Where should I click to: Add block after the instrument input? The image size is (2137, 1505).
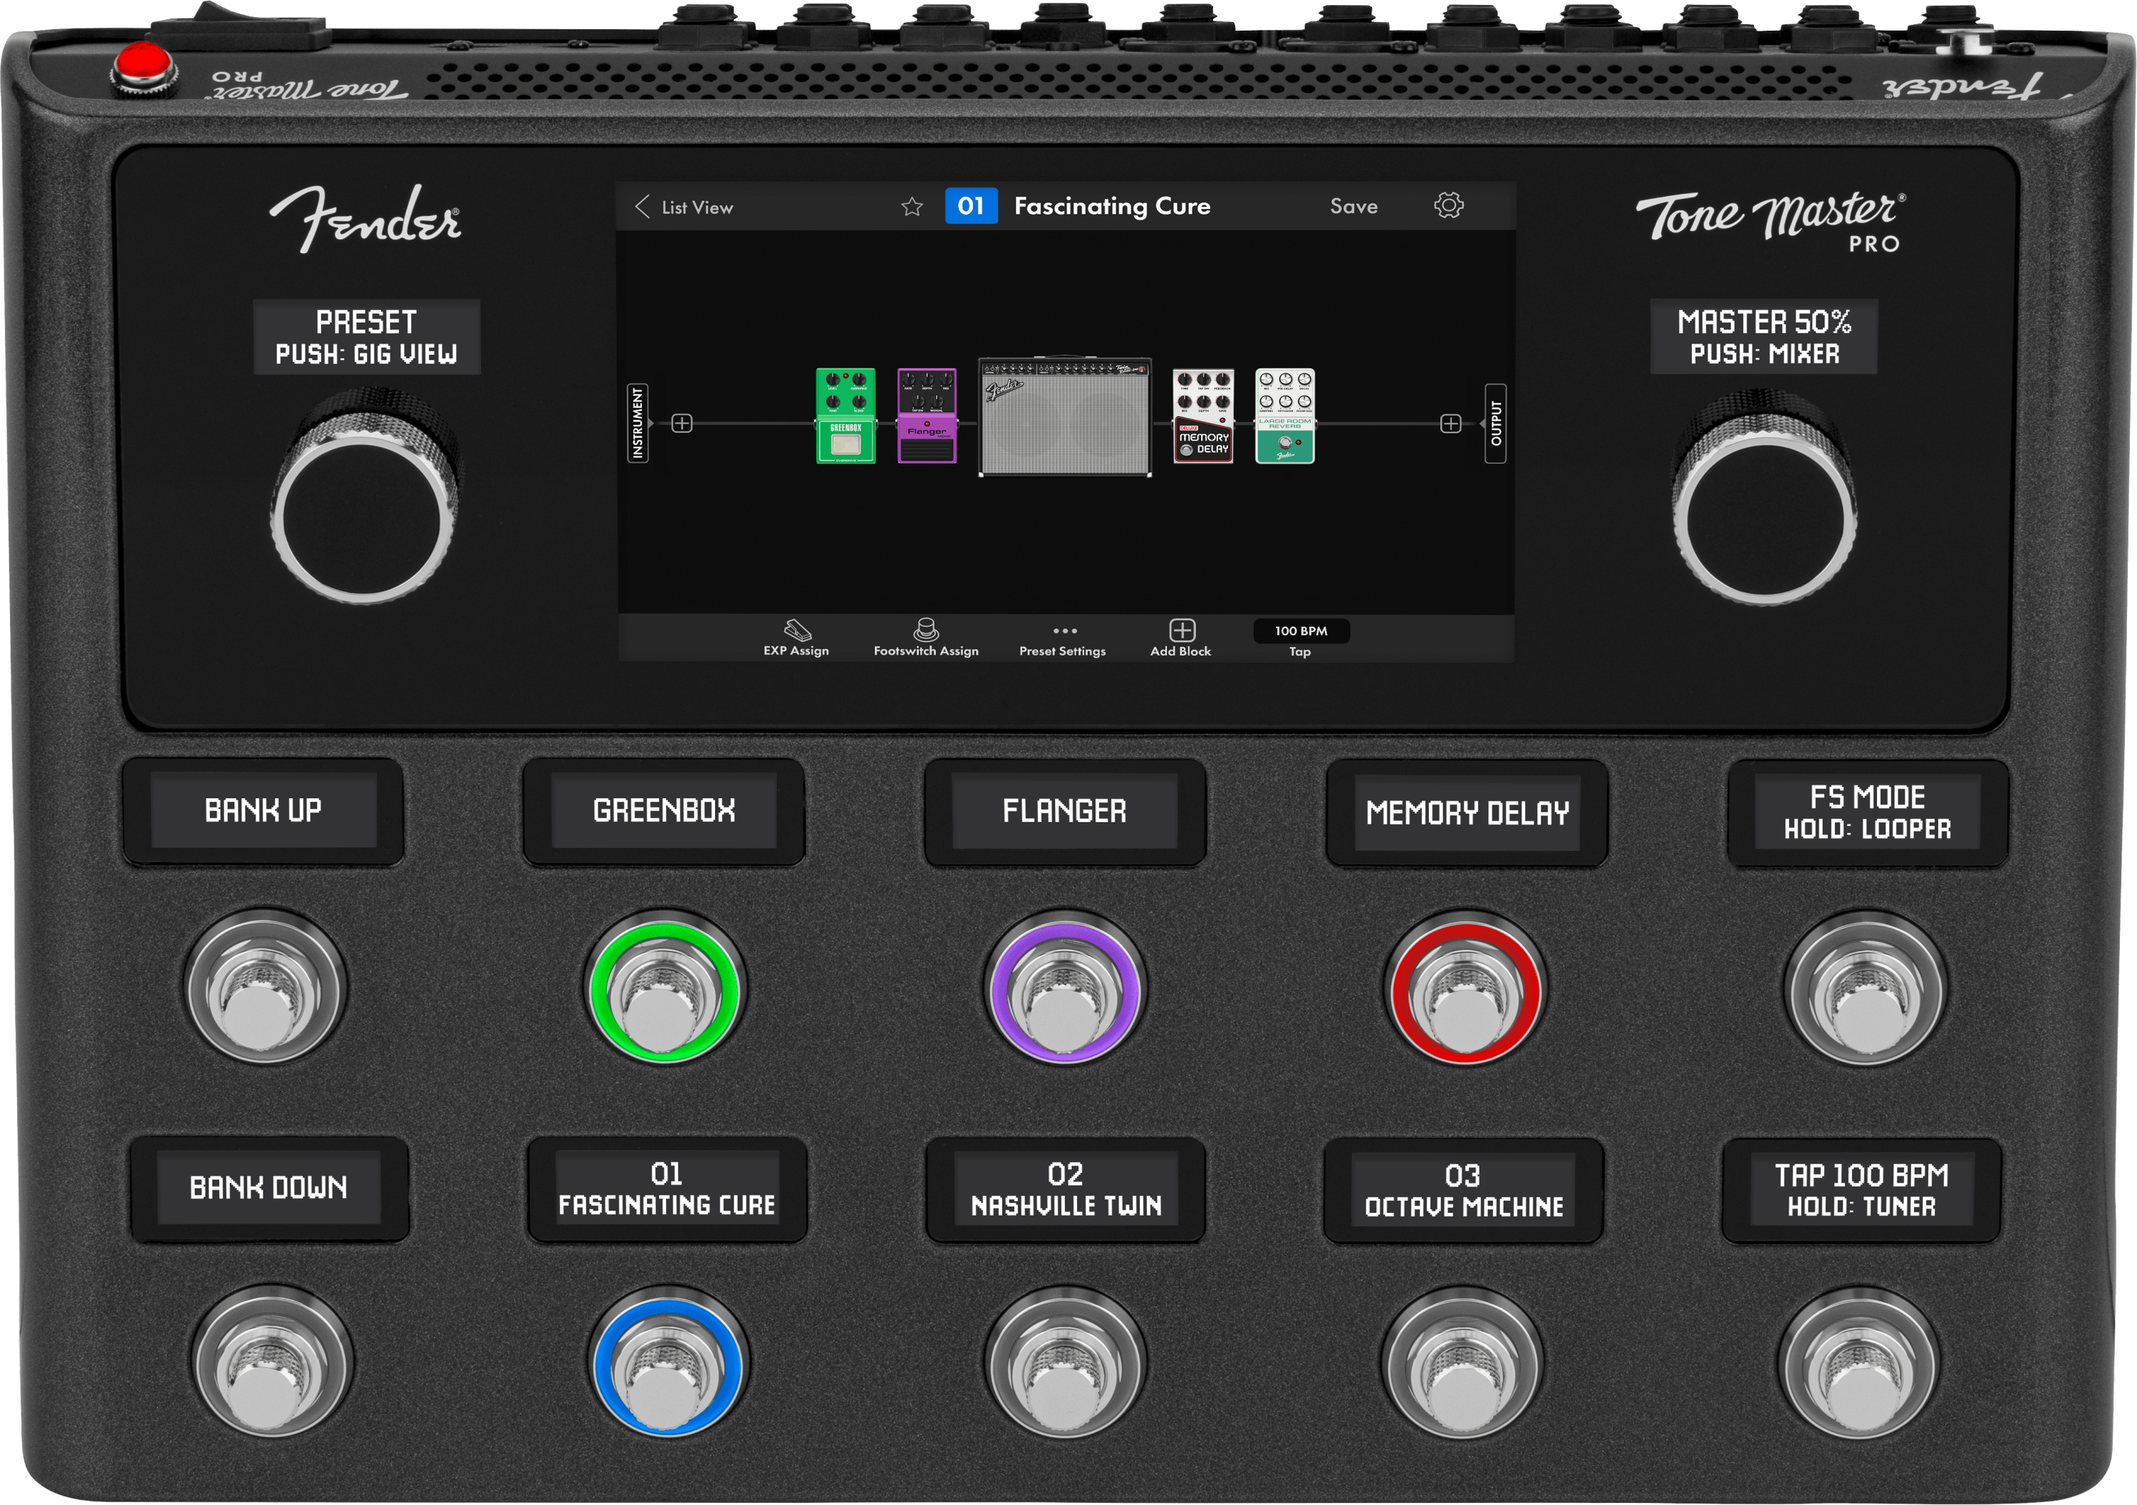(x=681, y=424)
